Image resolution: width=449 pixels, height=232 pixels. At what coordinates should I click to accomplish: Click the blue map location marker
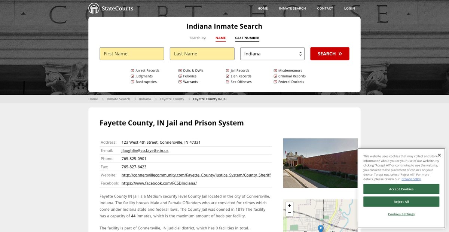321,228
